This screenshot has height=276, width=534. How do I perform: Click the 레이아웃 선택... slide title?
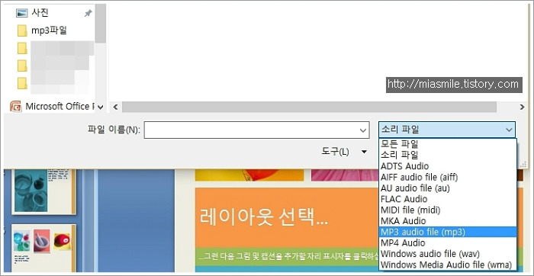[264, 217]
